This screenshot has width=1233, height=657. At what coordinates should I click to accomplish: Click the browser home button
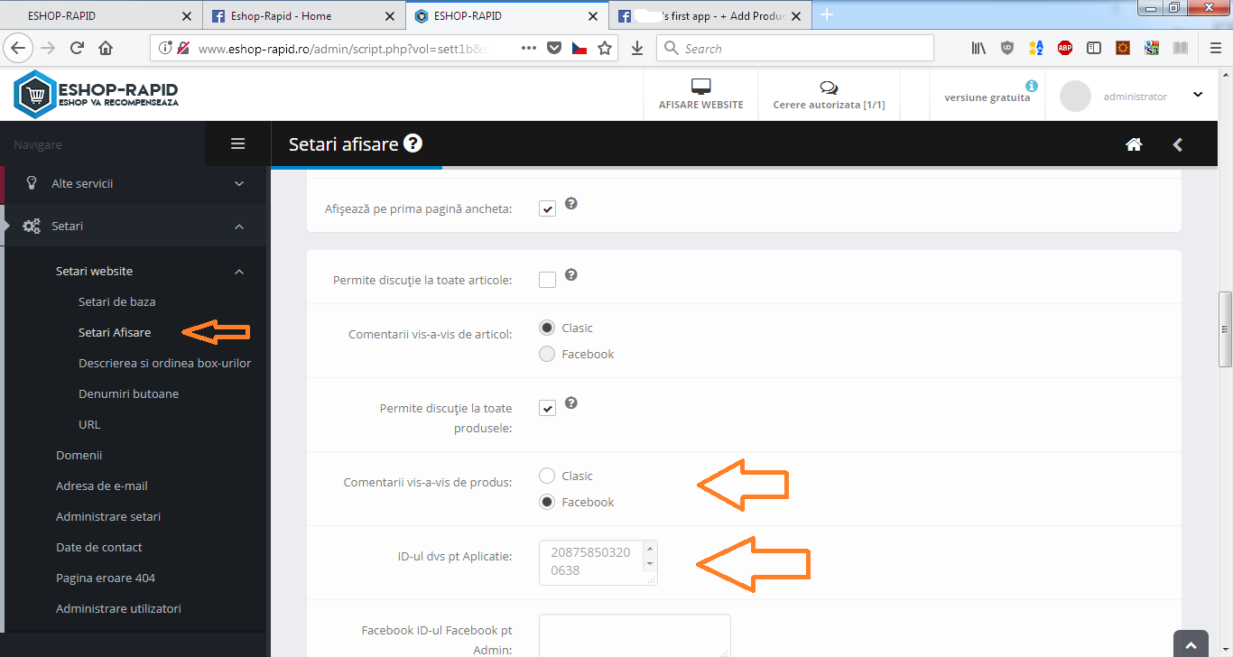(106, 49)
